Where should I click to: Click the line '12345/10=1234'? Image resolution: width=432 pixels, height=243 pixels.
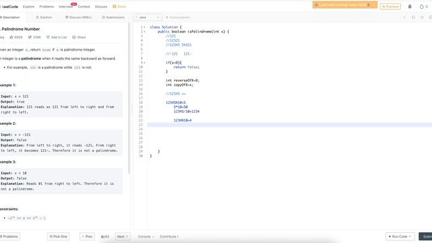(x=186, y=111)
